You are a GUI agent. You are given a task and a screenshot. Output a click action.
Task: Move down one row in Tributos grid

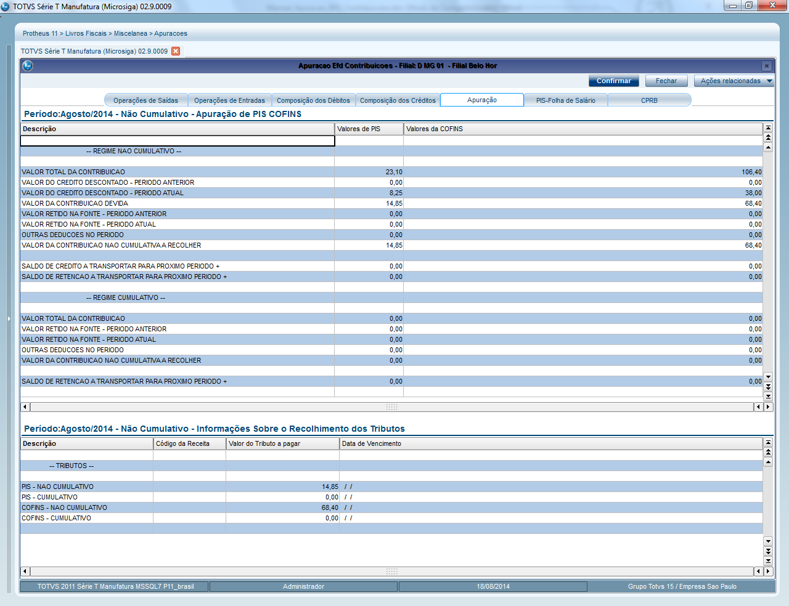768,541
